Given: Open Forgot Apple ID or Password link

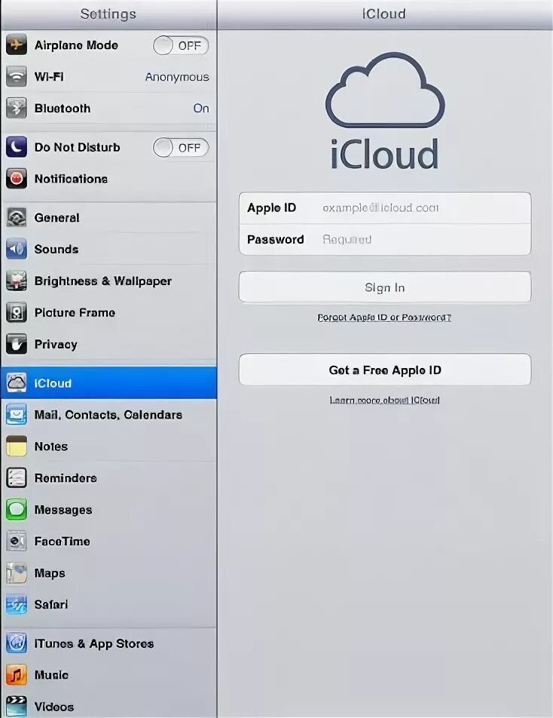Looking at the screenshot, I should pos(384,318).
